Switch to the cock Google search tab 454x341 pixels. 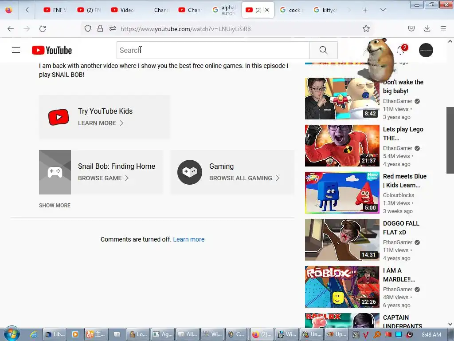tap(291, 10)
